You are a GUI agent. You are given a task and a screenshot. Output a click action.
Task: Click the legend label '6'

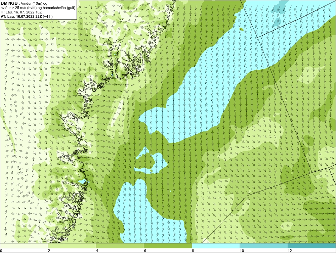pos(145,251)
